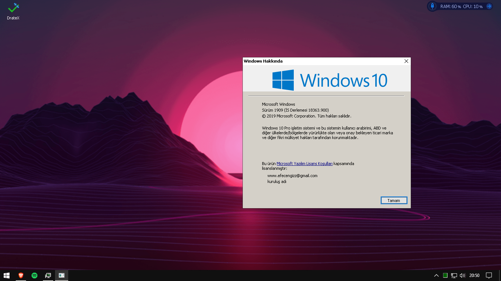Launch Brave browser from the taskbar
501x281 pixels.
coord(21,276)
